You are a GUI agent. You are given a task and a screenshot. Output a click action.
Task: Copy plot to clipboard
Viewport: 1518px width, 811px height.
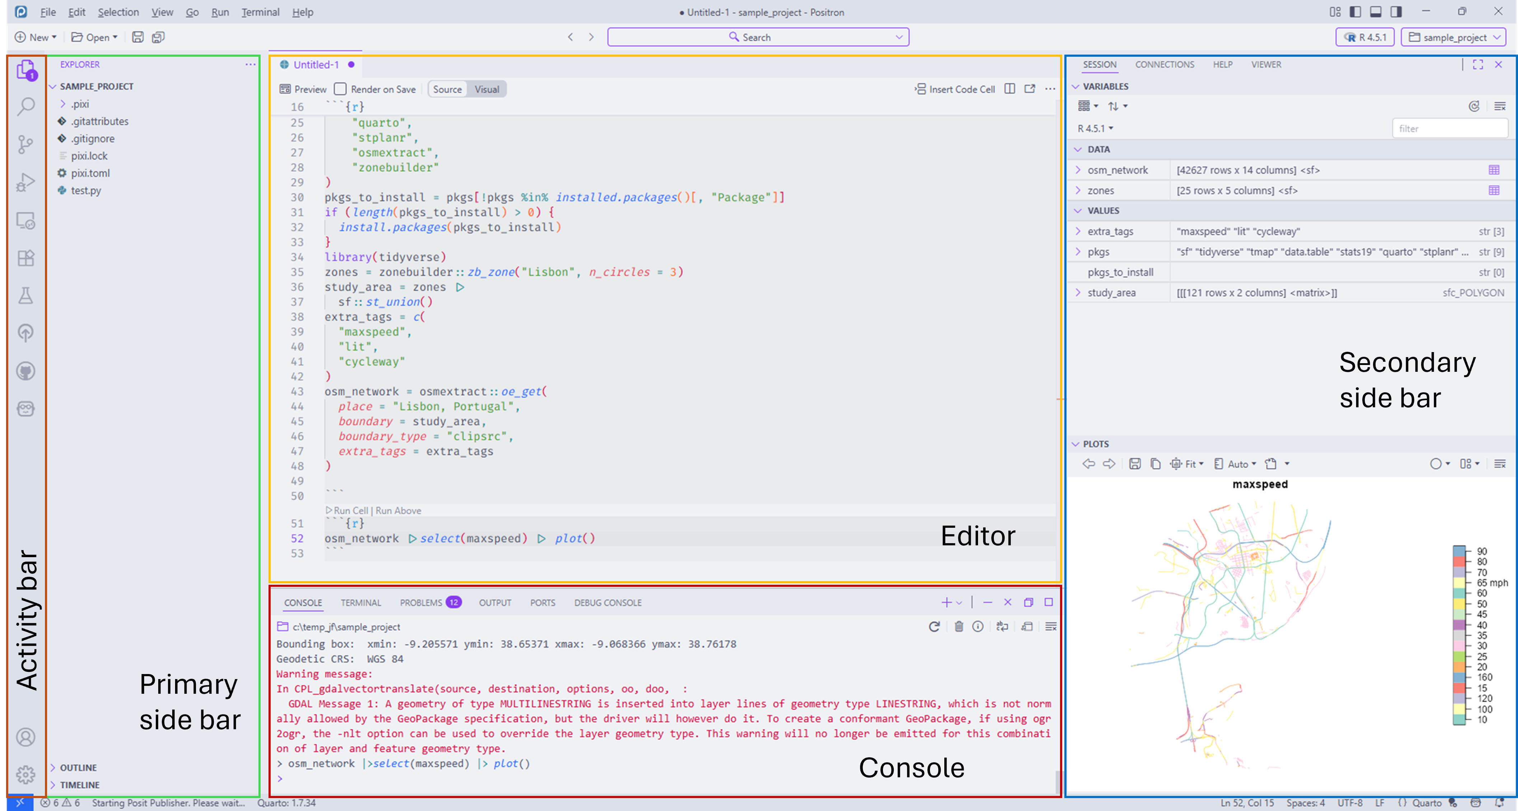click(1156, 464)
